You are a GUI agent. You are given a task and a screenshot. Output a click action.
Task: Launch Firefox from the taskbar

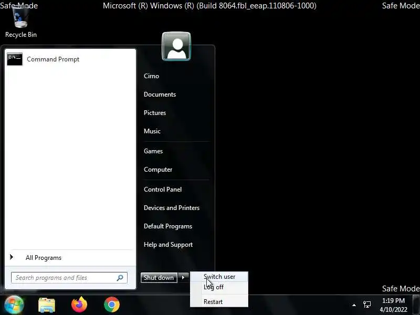click(x=79, y=305)
